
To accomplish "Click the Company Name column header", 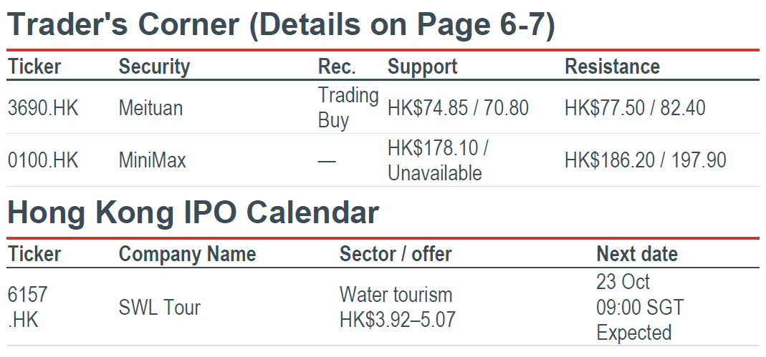I will pyautogui.click(x=187, y=254).
